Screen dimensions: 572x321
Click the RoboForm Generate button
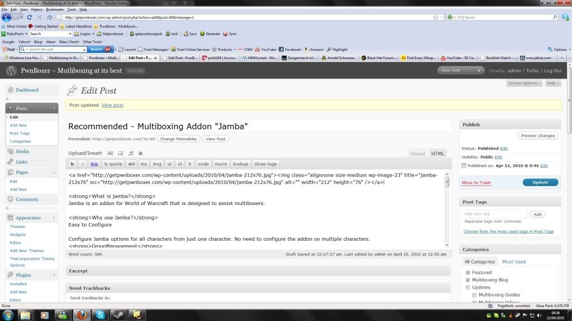pyautogui.click(x=210, y=34)
